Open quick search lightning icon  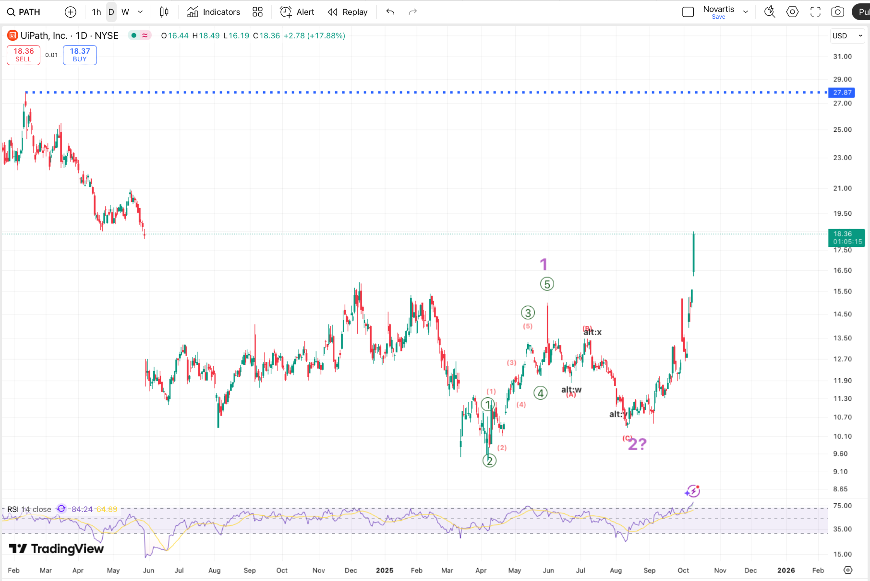[x=770, y=12]
